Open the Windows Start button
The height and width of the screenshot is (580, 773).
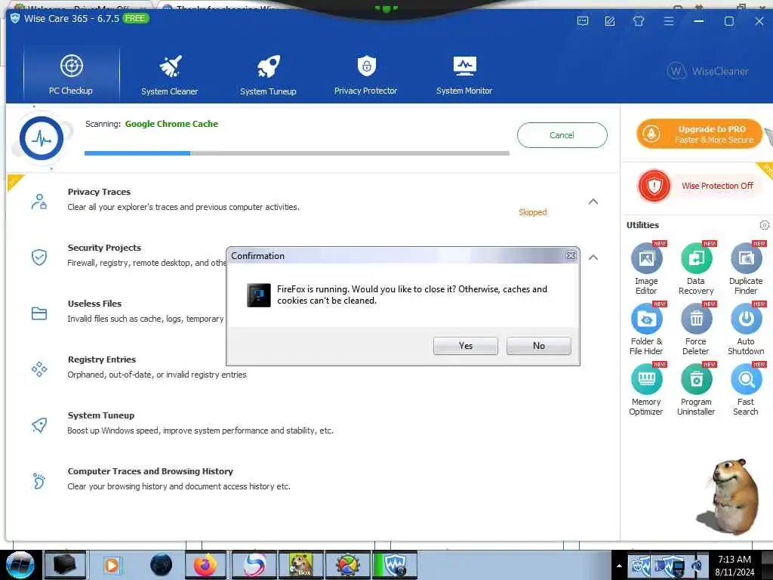click(x=20, y=565)
